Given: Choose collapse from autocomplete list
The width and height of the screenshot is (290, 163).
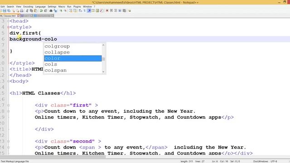Looking at the screenshot, I should pyautogui.click(x=73, y=53).
